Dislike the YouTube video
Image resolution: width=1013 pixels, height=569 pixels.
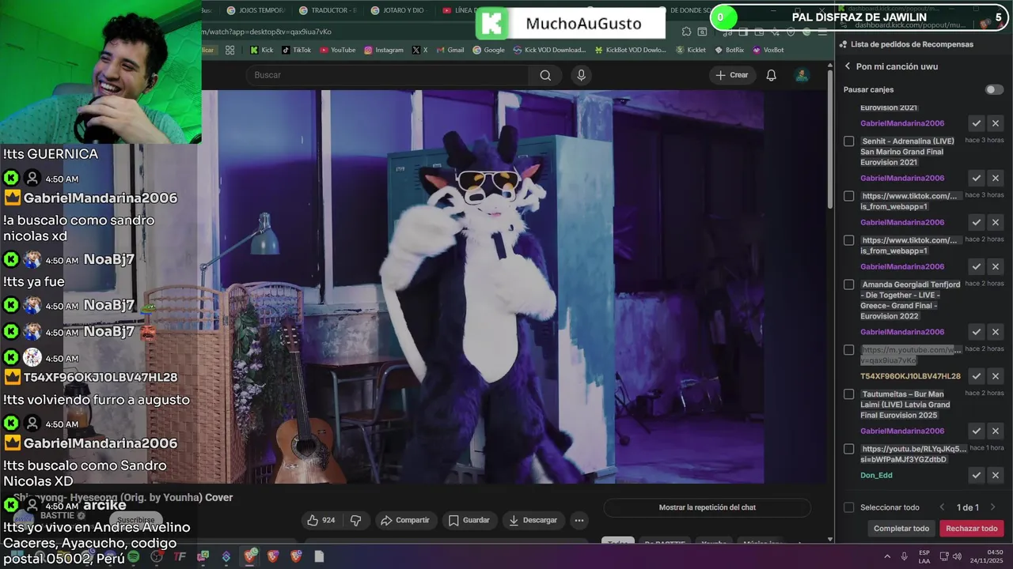tap(356, 520)
